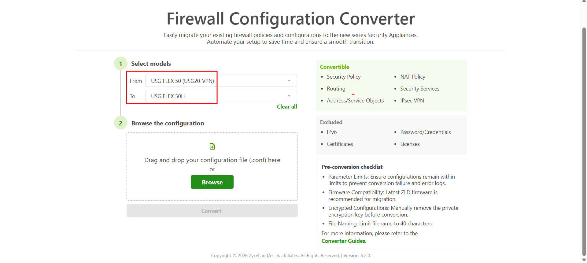This screenshot has width=587, height=263.
Task: Click the step 1 circle badge
Action: 121,64
